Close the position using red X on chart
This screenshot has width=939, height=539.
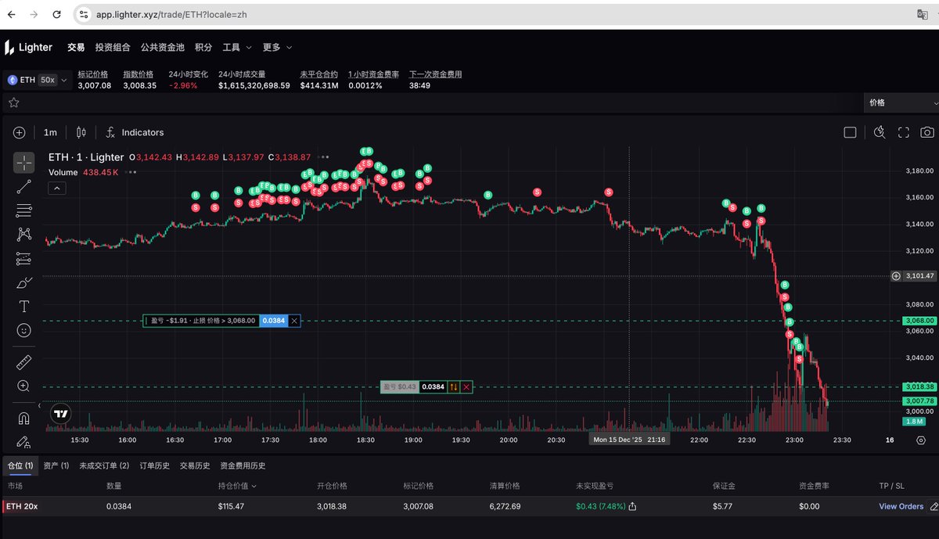467,386
